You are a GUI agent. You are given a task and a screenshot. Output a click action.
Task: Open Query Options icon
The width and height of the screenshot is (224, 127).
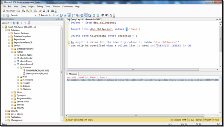pyautogui.click(x=65, y=15)
